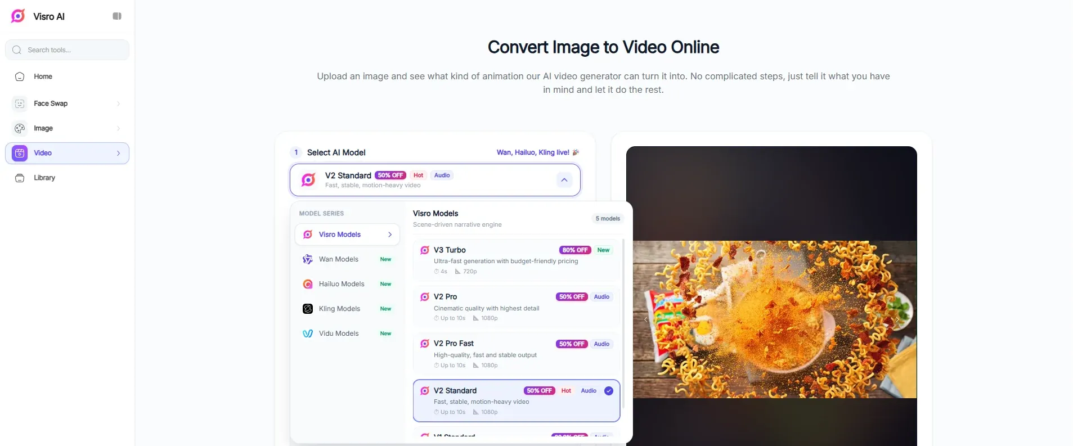Click the next arrow on video preview
Image resolution: width=1073 pixels, height=446 pixels.
pyautogui.click(x=897, y=319)
